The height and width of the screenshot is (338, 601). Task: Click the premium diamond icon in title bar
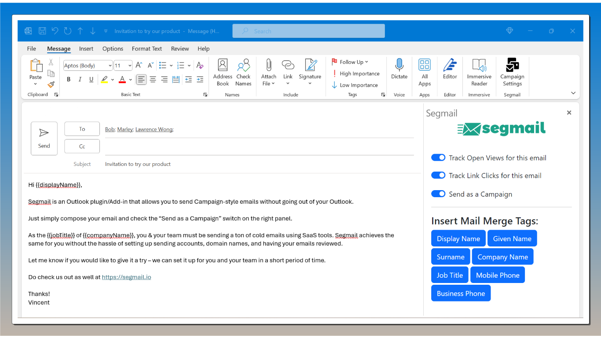coord(510,31)
